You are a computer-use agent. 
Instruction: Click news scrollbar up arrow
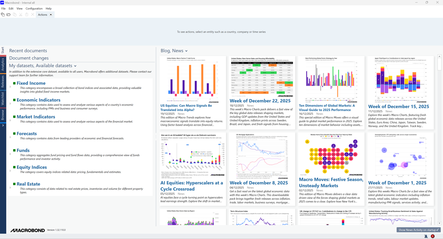coord(439,56)
